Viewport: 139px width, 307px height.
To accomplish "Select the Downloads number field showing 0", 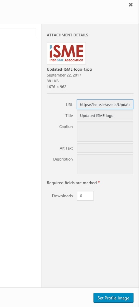I will coord(85,196).
